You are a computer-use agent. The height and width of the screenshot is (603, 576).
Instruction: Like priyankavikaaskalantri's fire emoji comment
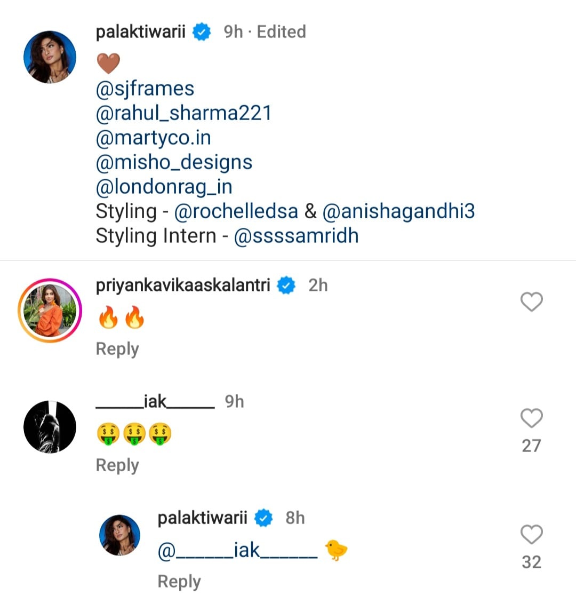pyautogui.click(x=531, y=302)
